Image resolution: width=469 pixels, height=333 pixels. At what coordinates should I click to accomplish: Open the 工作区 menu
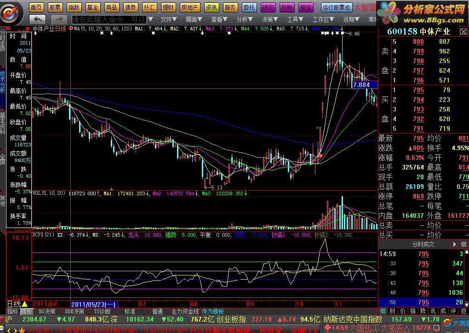coord(323,19)
